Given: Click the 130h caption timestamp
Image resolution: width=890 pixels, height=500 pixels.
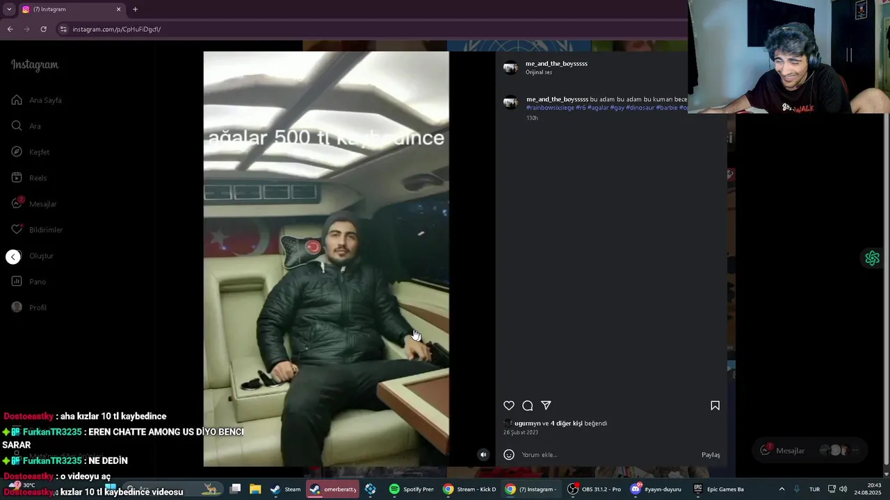Looking at the screenshot, I should (532, 118).
